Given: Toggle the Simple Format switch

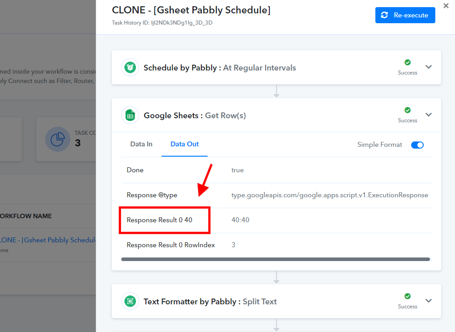Looking at the screenshot, I should pos(417,145).
